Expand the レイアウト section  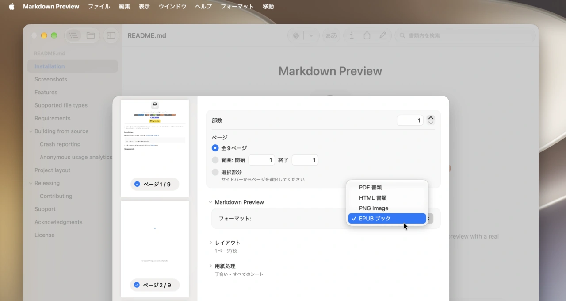pos(210,243)
